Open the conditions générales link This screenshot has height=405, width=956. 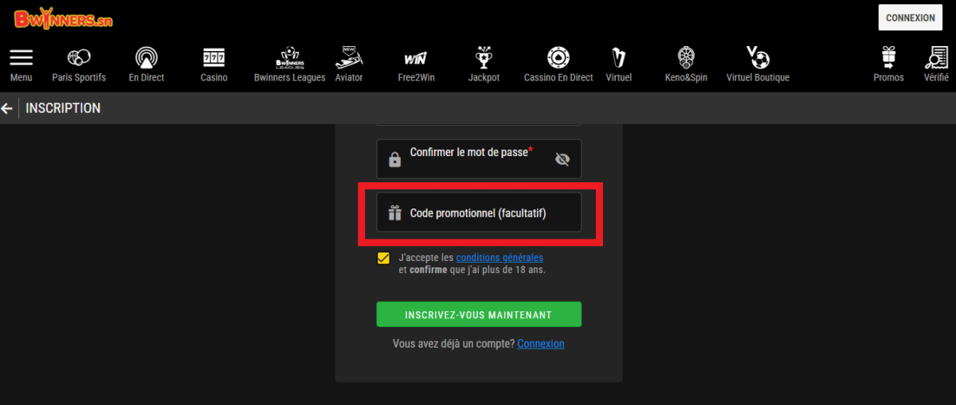pyautogui.click(x=500, y=258)
